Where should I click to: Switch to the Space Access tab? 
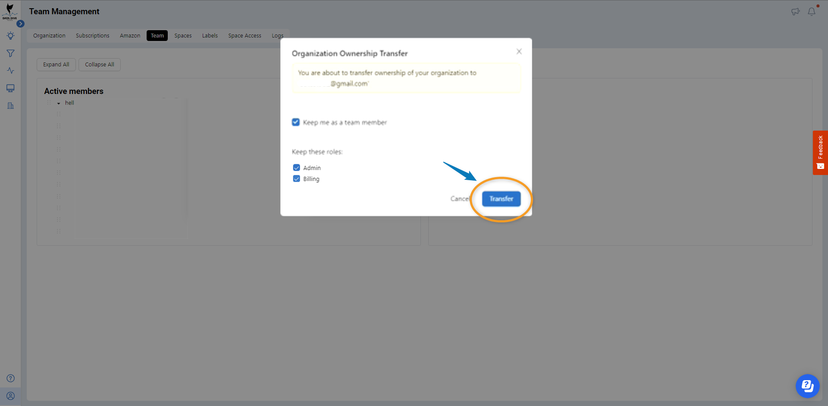[x=245, y=36]
